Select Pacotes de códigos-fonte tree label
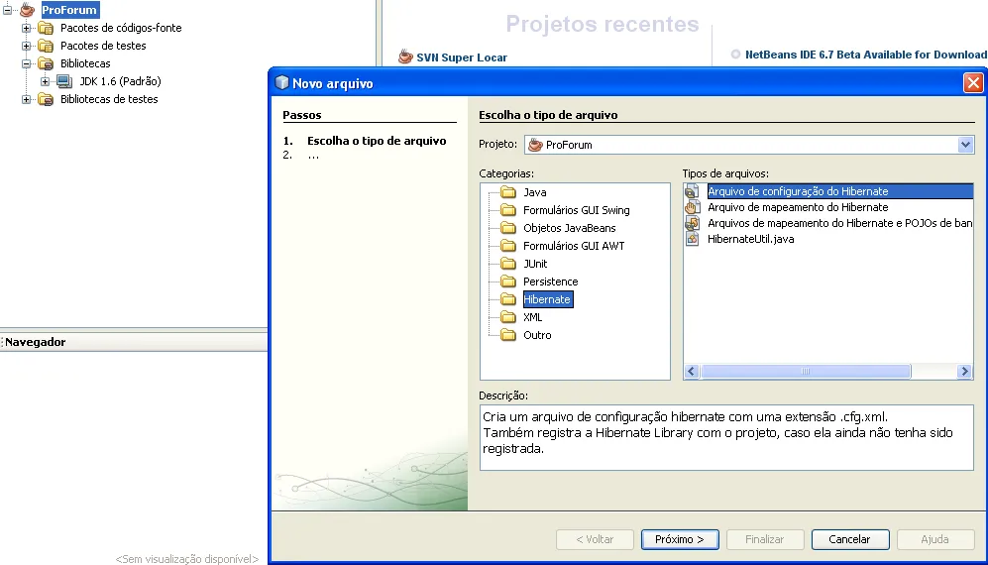The width and height of the screenshot is (988, 565). coord(121,28)
